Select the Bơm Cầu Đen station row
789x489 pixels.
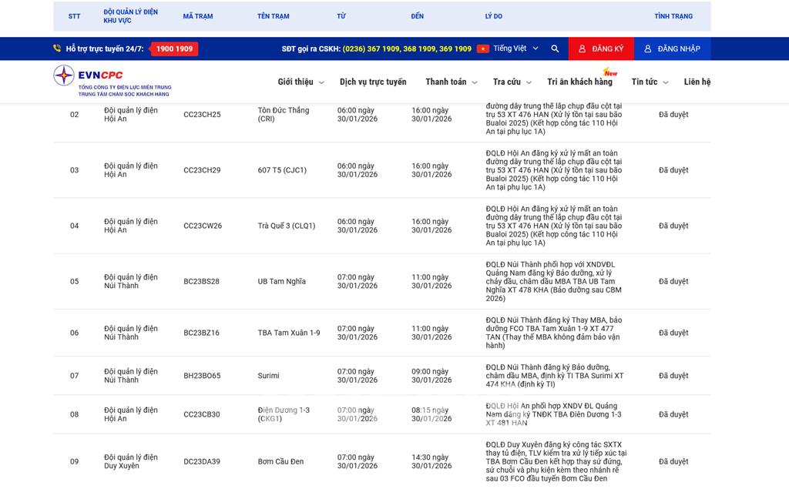280,462
